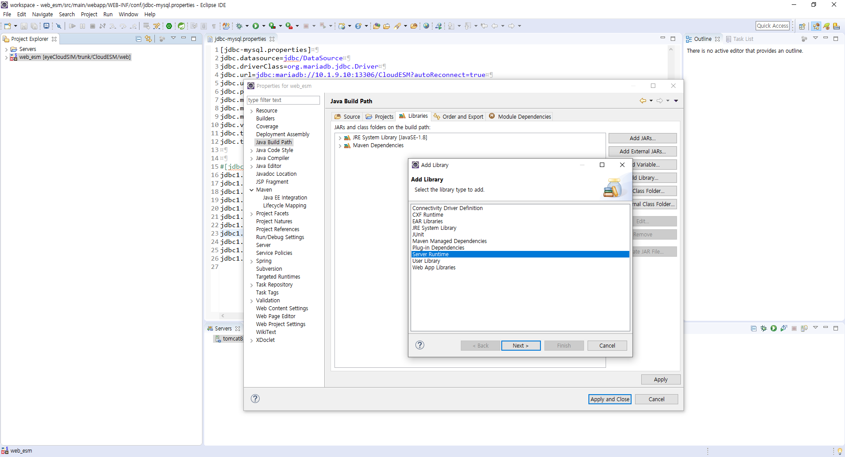Viewport: 845px width, 457px height.
Task: Expand the Resource tree category
Action: coord(252,111)
